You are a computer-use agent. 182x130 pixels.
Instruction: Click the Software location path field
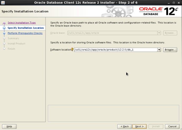point(116,50)
